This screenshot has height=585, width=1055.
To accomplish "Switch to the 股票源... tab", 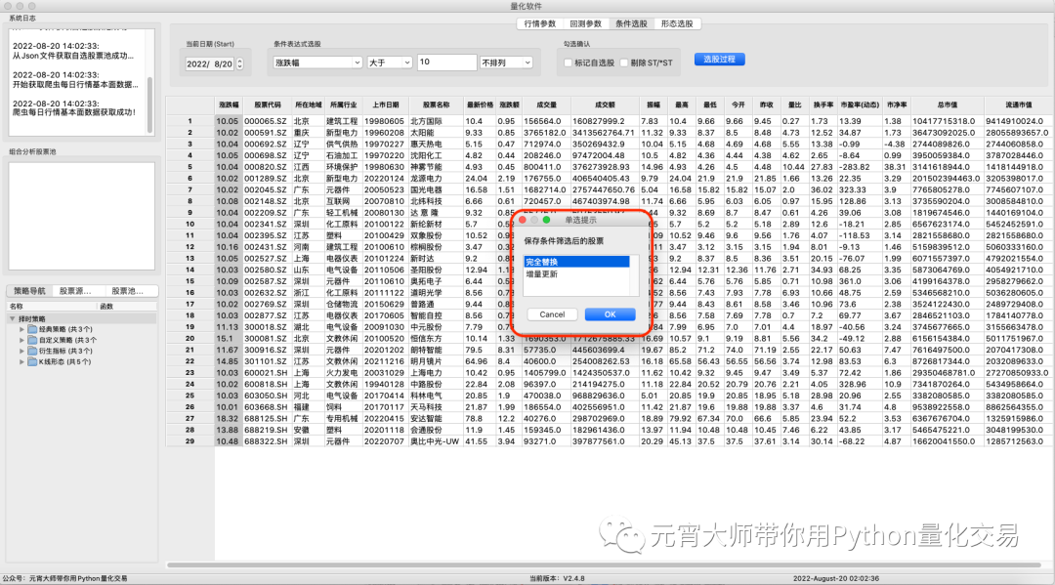I will (74, 291).
